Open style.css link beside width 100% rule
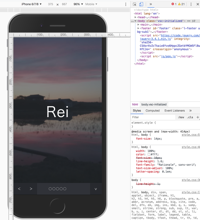 click(191, 147)
